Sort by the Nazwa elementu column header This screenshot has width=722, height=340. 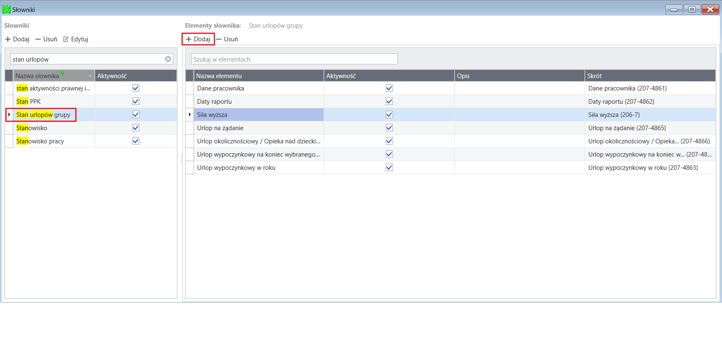(259, 76)
